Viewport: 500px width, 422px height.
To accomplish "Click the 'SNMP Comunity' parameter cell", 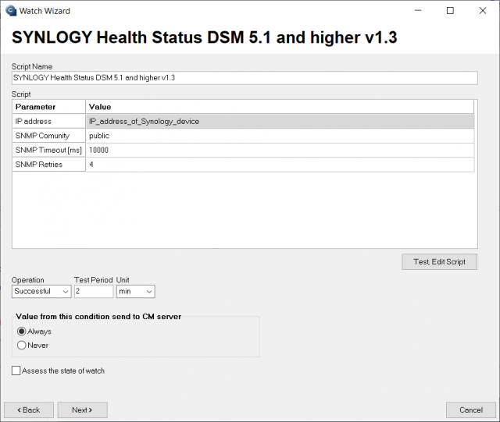I will tap(48, 136).
